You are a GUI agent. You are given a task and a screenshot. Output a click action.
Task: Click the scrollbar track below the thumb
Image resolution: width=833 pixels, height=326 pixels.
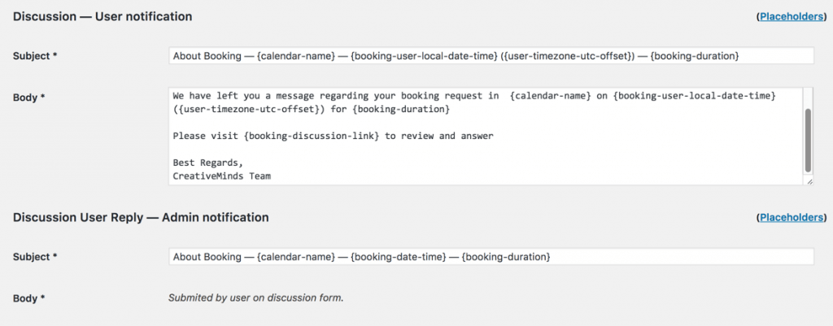(x=807, y=174)
